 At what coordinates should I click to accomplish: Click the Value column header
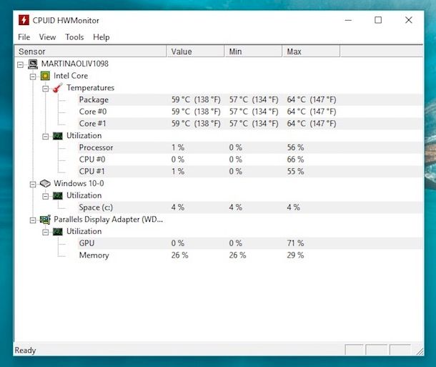coord(195,52)
